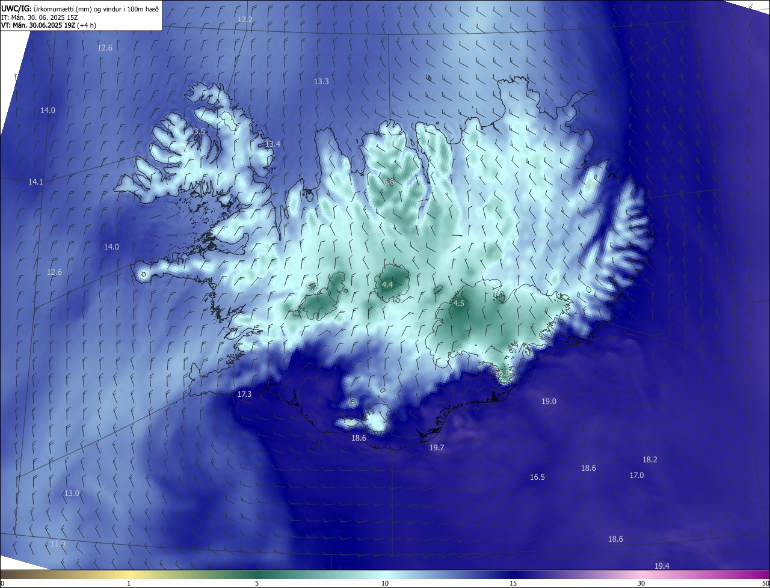This screenshot has width=770, height=588.
Task: Click the initial time line 'IT: Mán. 30. 06. 2025 15Z'
Action: (x=40, y=17)
